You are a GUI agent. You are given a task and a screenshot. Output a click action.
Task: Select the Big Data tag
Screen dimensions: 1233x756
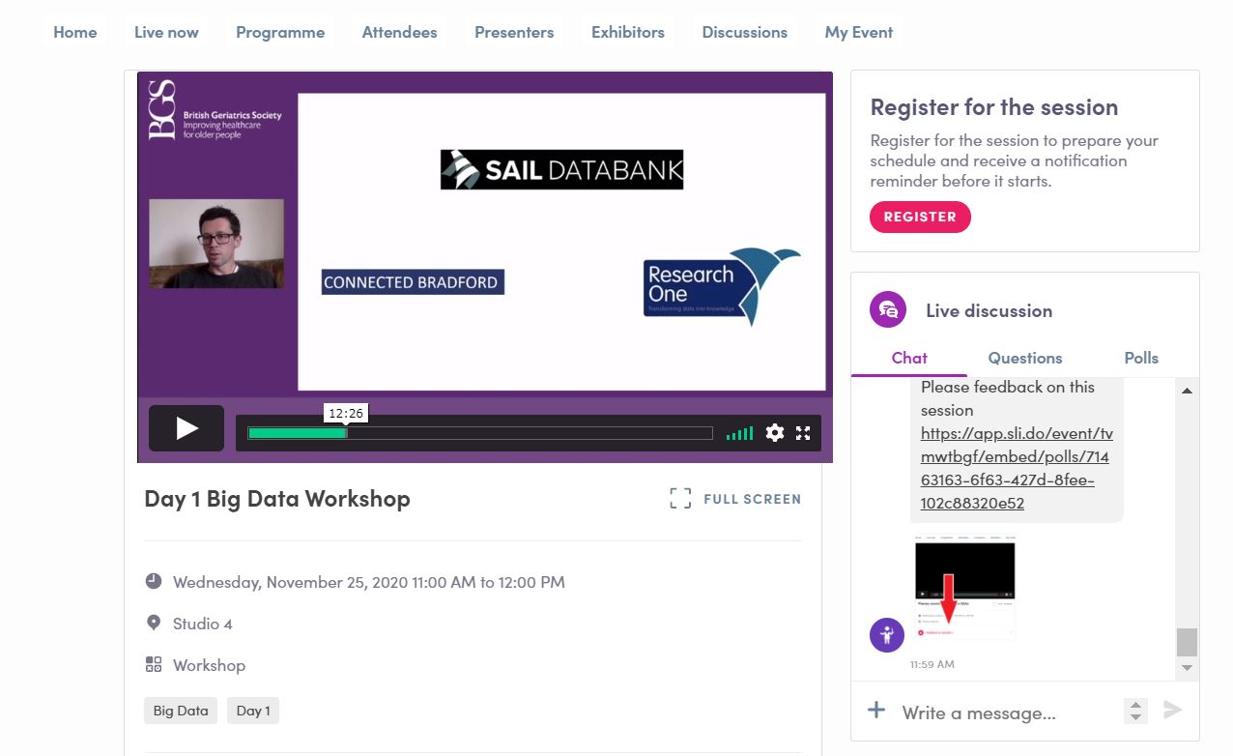(x=181, y=711)
